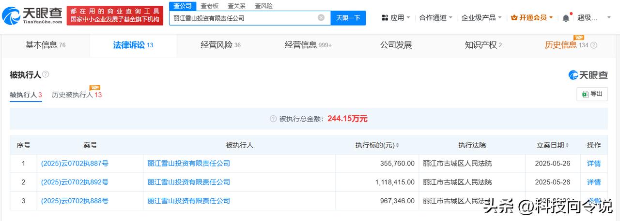Screen dimensions: 620x221
Task: Expand the 企业级产品 dropdown
Action: tap(500, 18)
